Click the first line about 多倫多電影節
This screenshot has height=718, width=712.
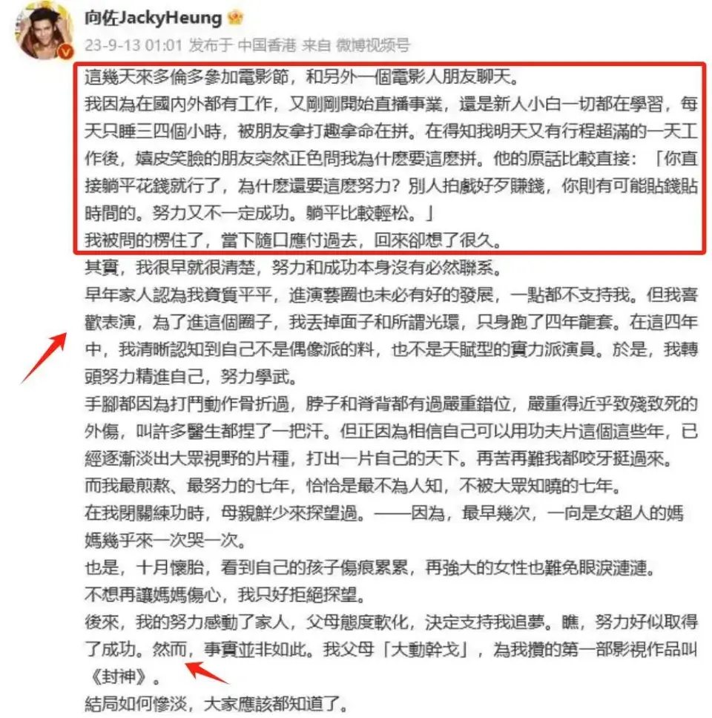[302, 76]
